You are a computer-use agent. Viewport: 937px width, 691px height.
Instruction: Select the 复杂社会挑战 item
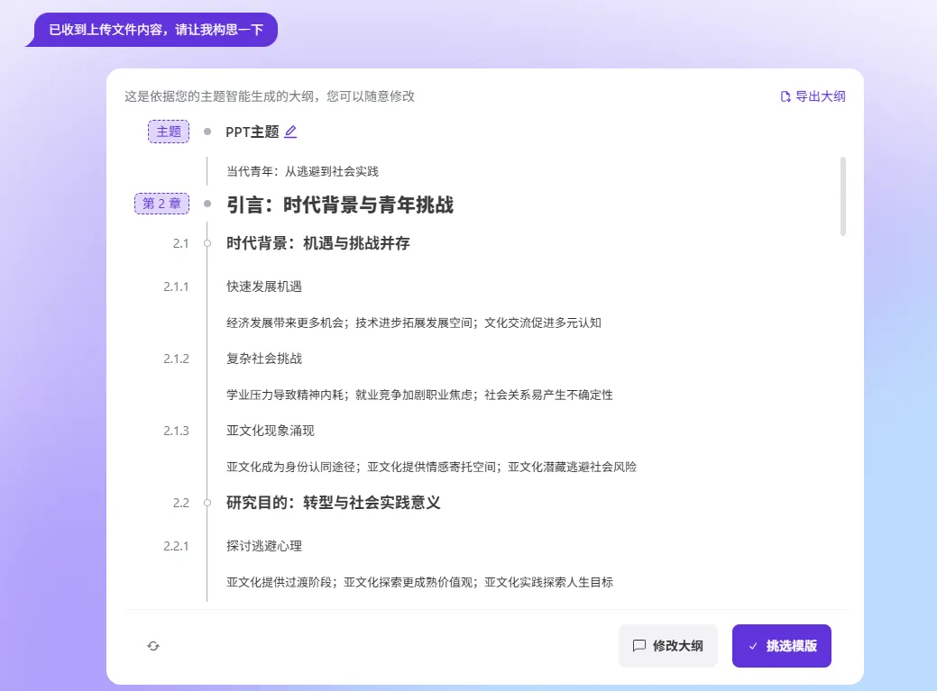point(264,359)
